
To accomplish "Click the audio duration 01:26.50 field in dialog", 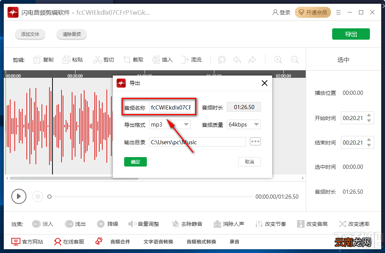I will (244, 107).
